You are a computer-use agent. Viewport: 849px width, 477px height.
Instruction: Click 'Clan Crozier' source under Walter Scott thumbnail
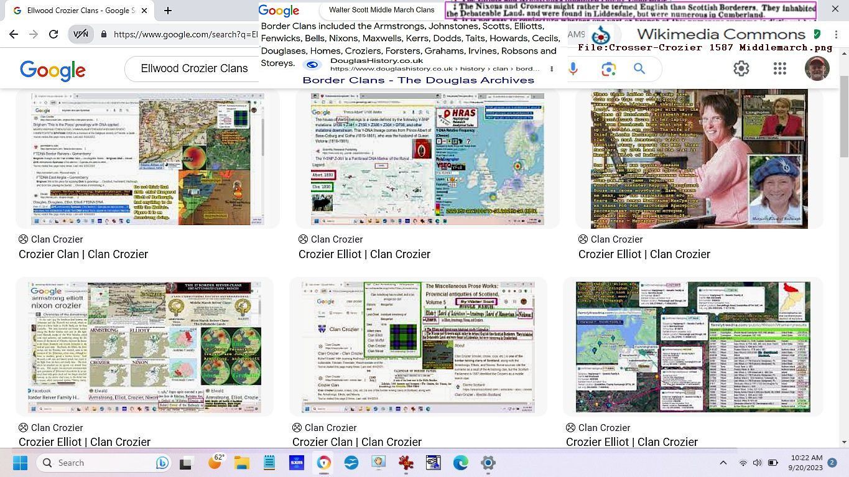click(324, 427)
